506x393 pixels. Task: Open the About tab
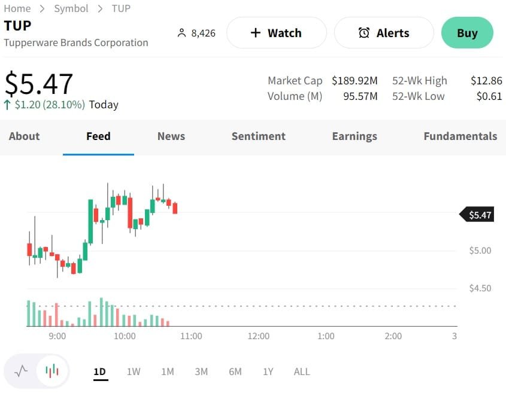[x=25, y=136]
